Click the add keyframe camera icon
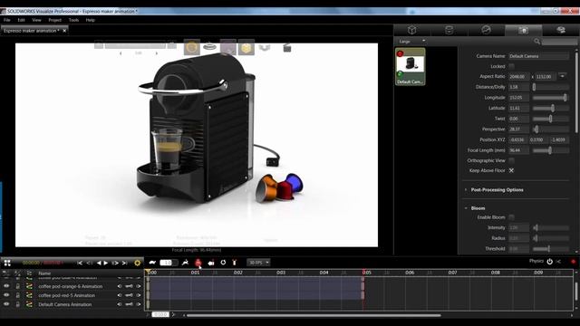 tap(211, 263)
